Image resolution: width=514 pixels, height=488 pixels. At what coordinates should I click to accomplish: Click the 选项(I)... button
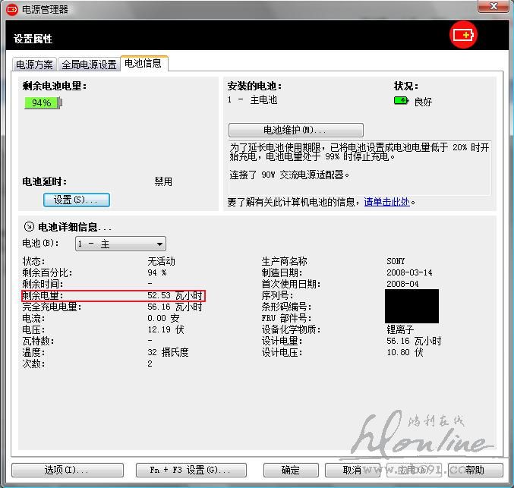[68, 470]
